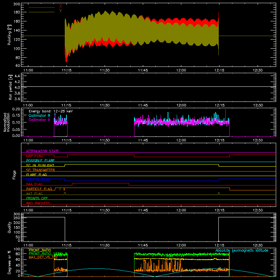Click the BAD_PACKETS flag label
This screenshot has width=280, height=280.
(x=38, y=203)
